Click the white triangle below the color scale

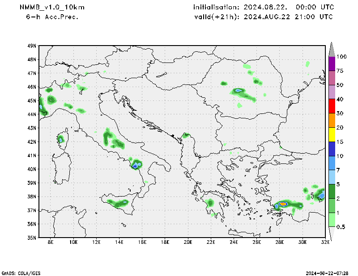click(x=332, y=234)
